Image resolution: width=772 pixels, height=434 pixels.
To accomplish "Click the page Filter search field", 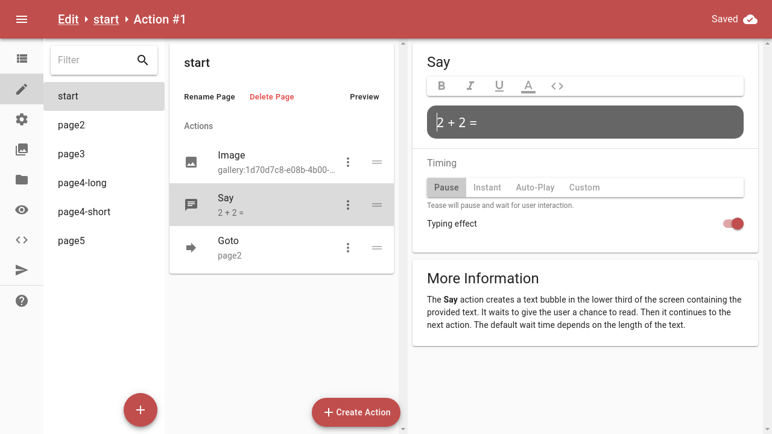I will 96,60.
